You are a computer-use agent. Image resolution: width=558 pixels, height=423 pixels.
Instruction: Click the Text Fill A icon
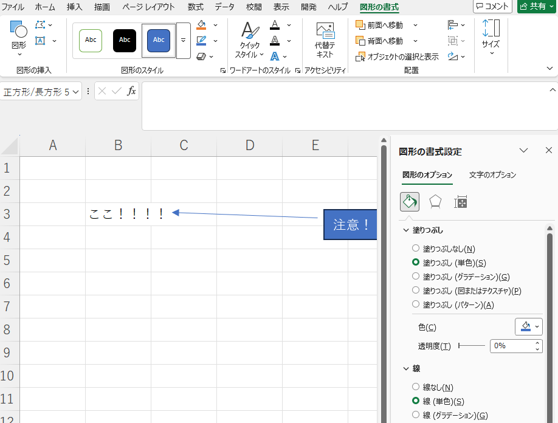pos(275,24)
